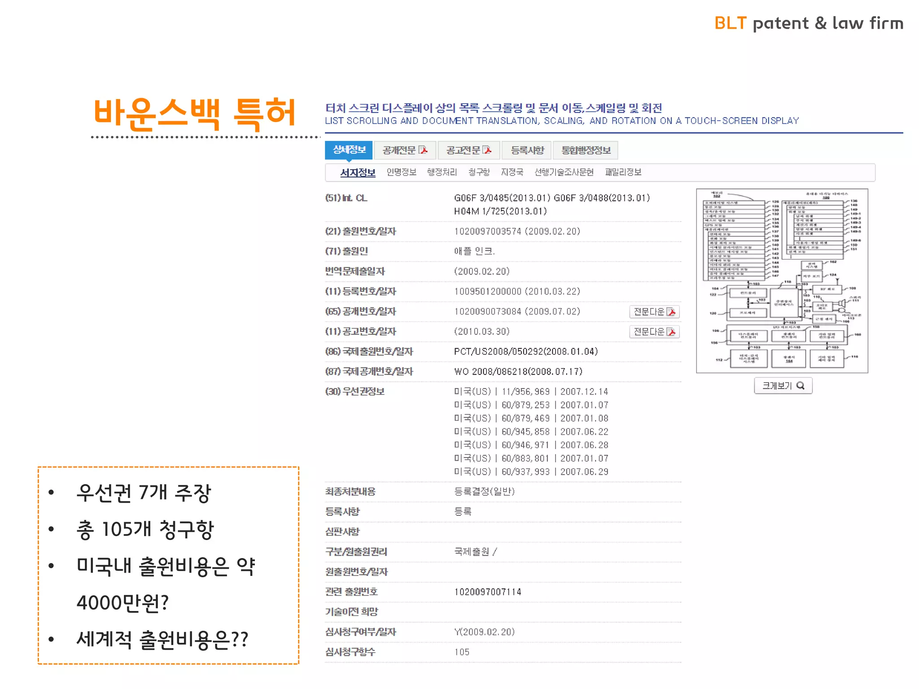Open the 등록사항 tab
The height and width of the screenshot is (689, 919).
tap(527, 150)
